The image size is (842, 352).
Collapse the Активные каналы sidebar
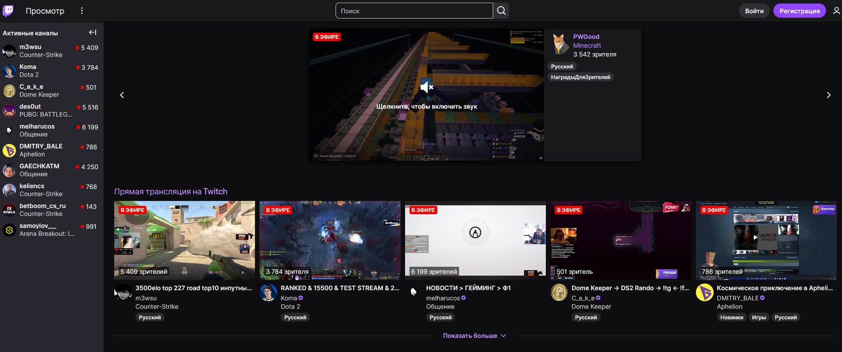point(93,32)
